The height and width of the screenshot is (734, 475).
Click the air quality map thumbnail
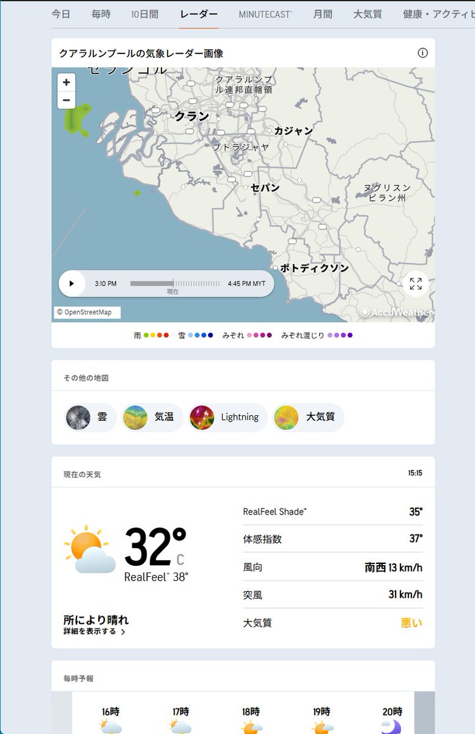pos(286,417)
